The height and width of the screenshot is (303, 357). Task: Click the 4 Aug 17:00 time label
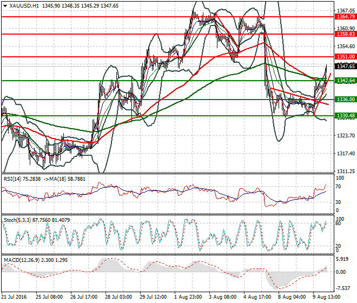pos(257,297)
